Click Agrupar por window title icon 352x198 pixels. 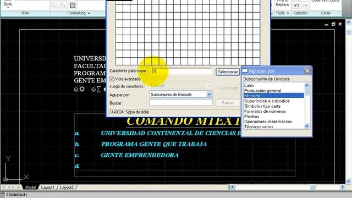coord(245,71)
